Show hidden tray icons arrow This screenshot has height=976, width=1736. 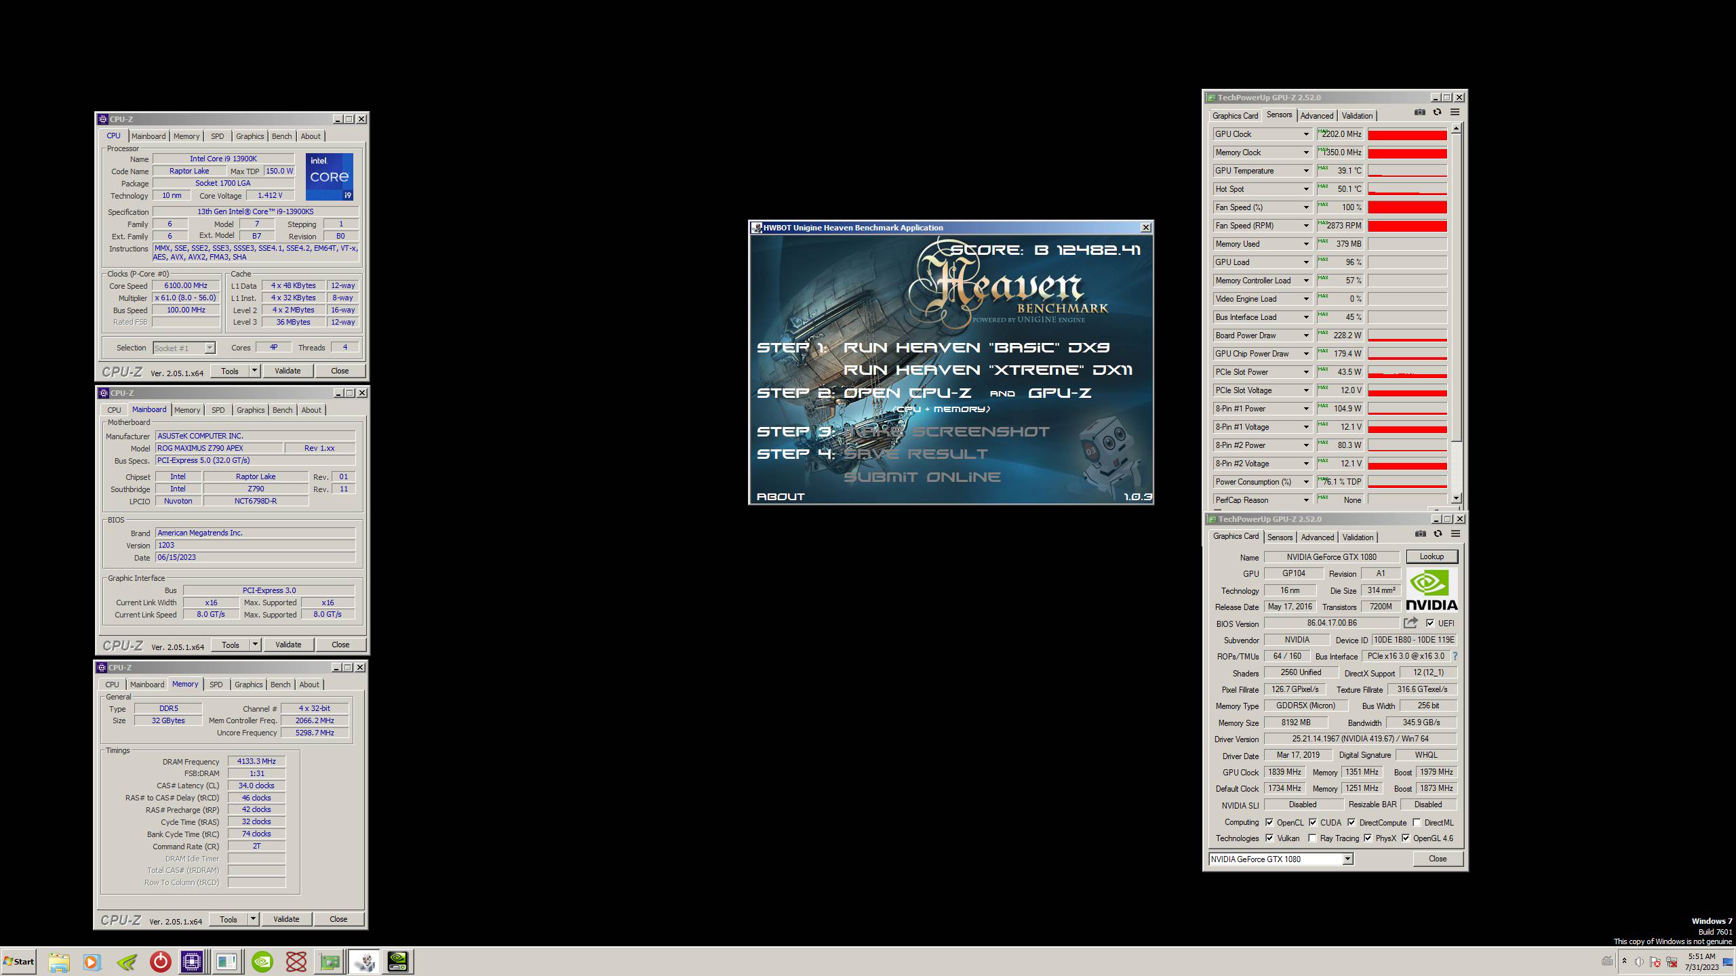point(1624,961)
